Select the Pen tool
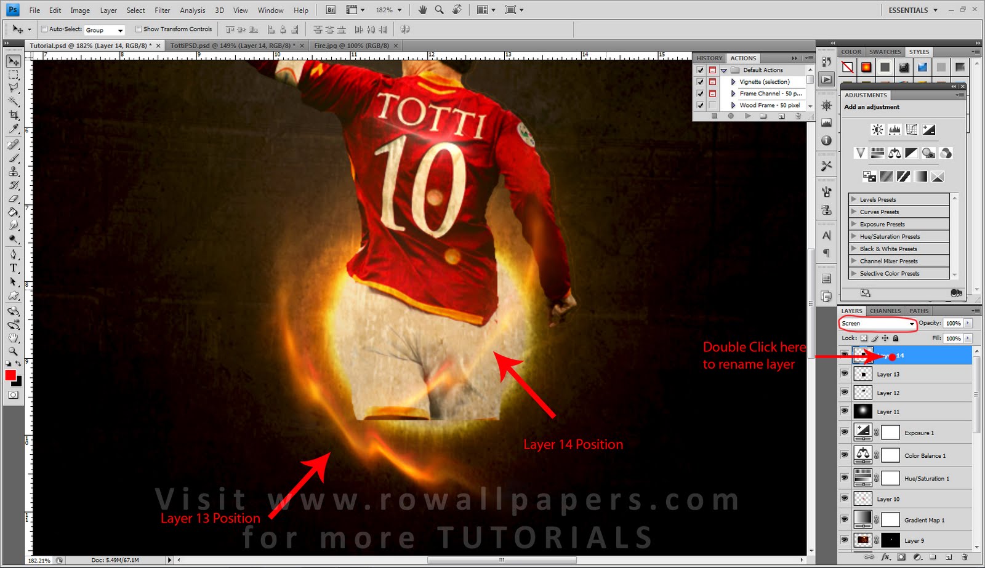 [x=14, y=254]
